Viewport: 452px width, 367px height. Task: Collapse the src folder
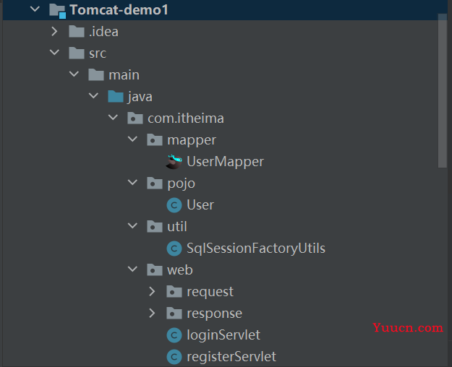[x=54, y=53]
